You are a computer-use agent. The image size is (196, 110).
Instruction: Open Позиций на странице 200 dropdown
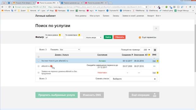[146, 50]
